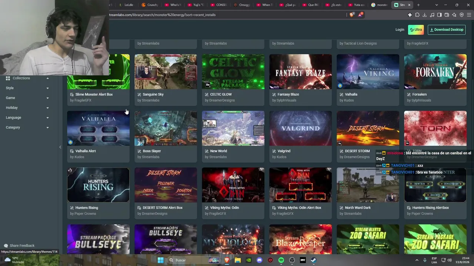
Task: Collapse the filter sidebar with the chevron
Action: [60, 147]
